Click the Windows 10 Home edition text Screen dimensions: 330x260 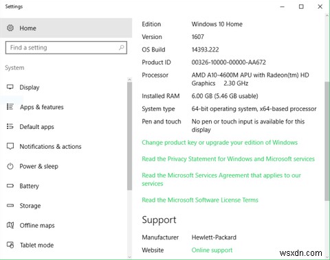point(217,24)
